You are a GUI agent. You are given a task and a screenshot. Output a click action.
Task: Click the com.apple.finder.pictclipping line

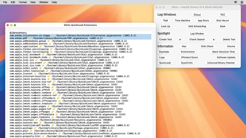point(71,49)
